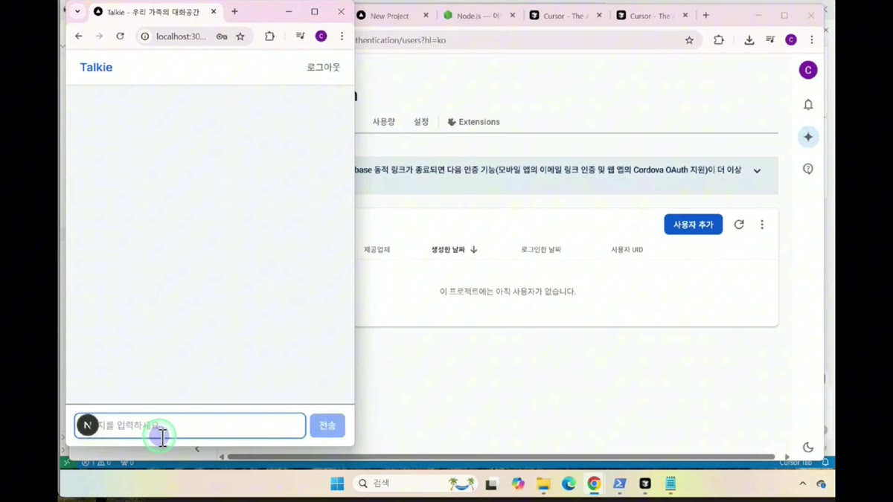Screen dimensions: 893x502
Task: Open Firebase notifications bell
Action: click(x=808, y=105)
